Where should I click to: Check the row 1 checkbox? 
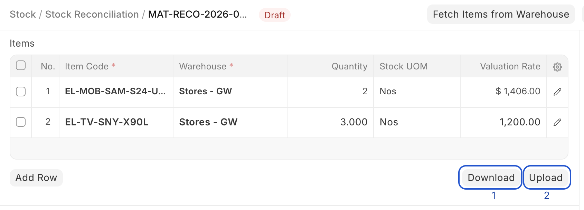coord(21,92)
